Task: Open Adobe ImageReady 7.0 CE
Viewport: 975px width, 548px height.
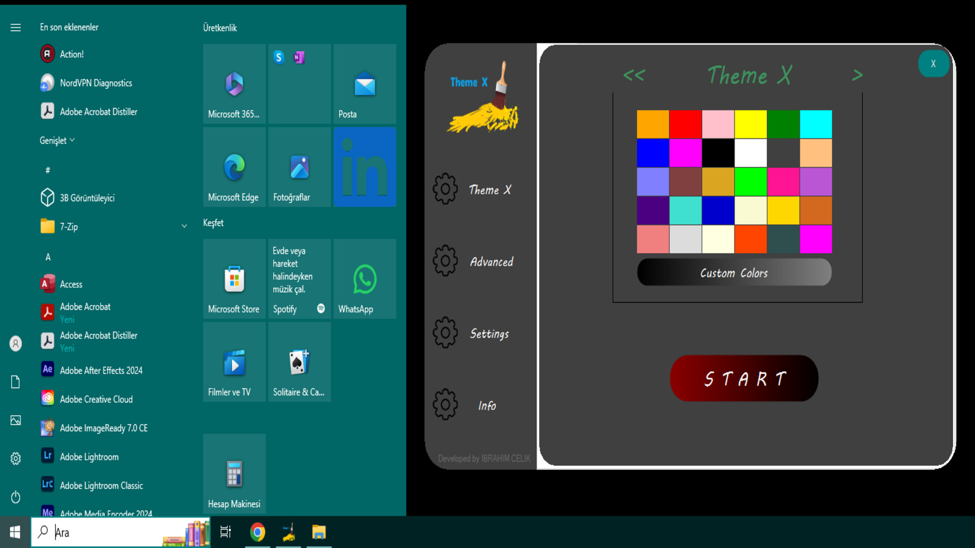Action: pyautogui.click(x=114, y=428)
